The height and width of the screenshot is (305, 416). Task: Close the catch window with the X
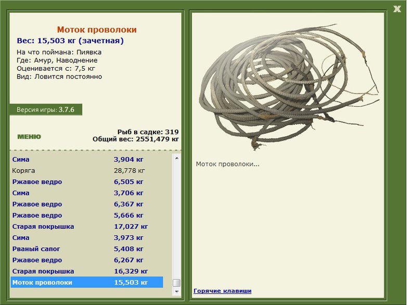click(x=397, y=9)
